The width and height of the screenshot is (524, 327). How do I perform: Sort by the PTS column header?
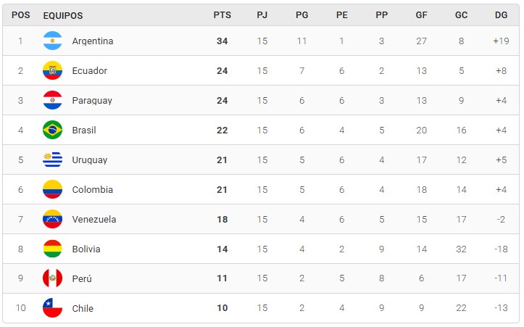point(223,15)
